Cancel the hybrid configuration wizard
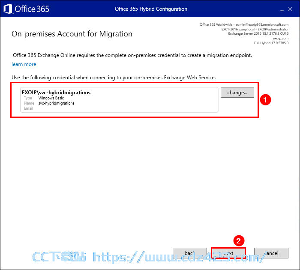300x270 pixels. click(x=271, y=253)
